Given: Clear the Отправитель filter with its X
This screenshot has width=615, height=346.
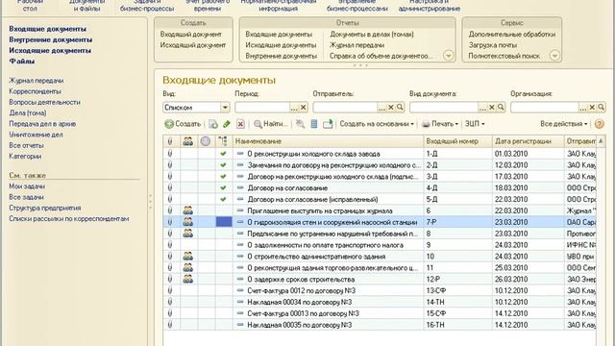Looking at the screenshot, I should 391,107.
